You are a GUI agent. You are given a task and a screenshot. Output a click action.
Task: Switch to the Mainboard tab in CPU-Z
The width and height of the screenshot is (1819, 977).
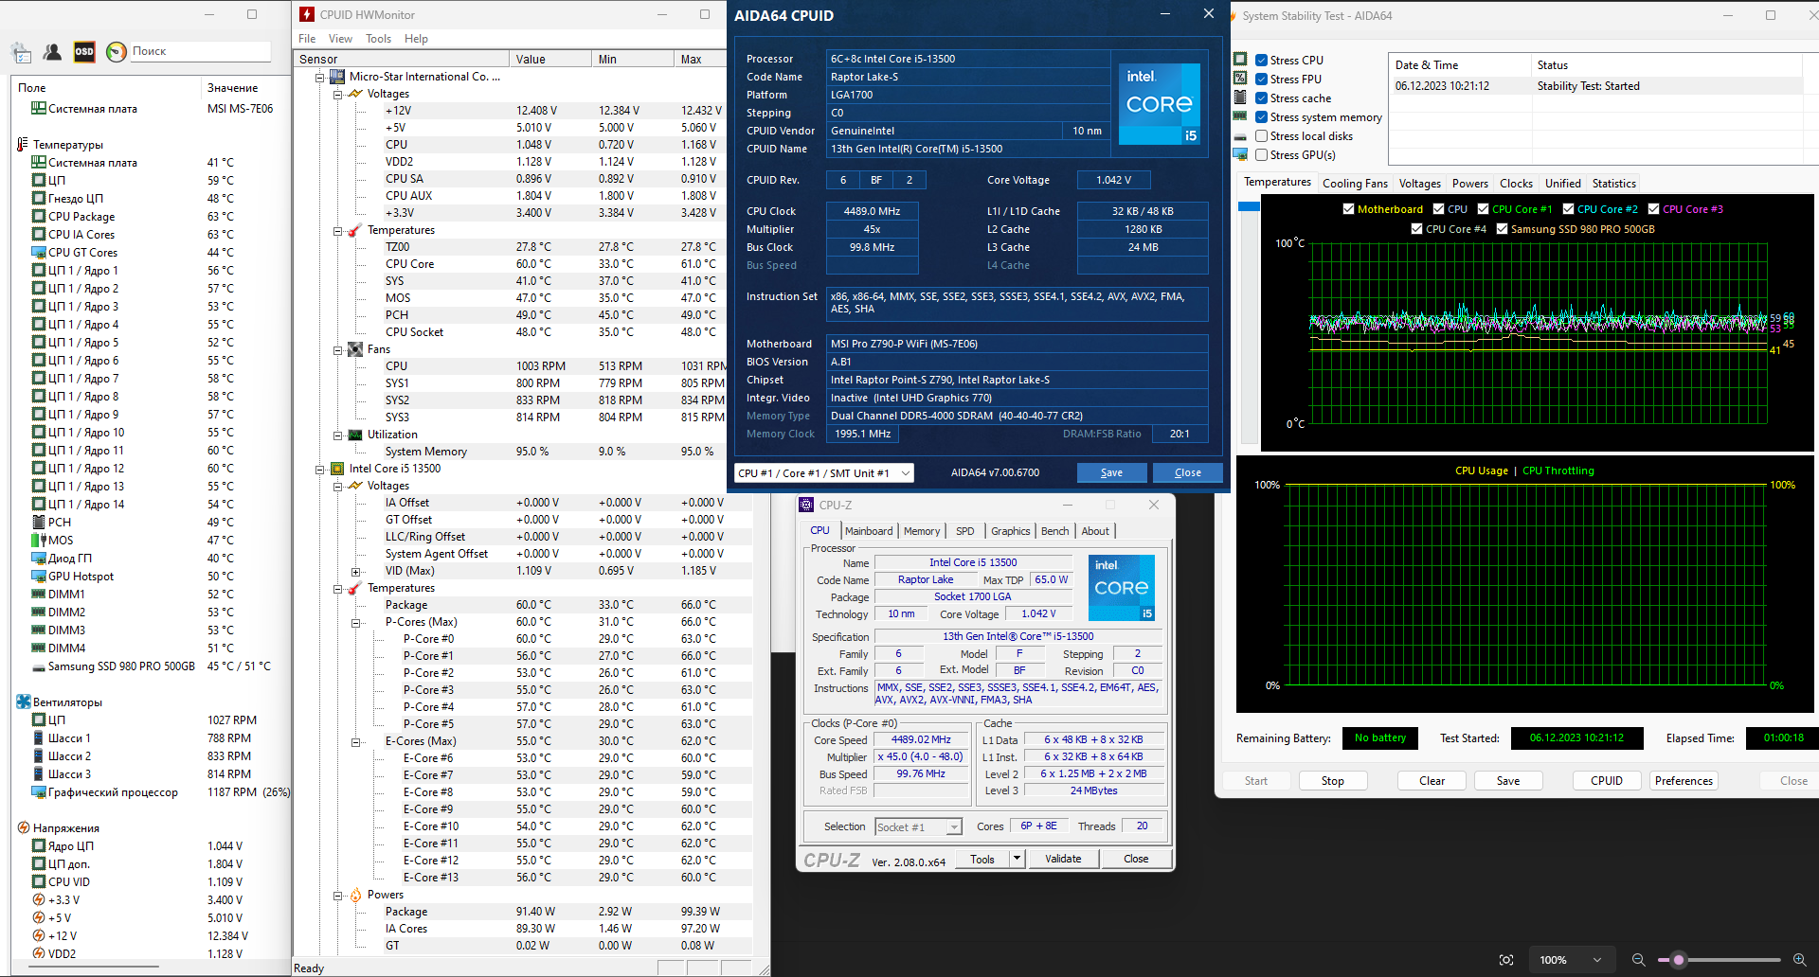point(869,531)
